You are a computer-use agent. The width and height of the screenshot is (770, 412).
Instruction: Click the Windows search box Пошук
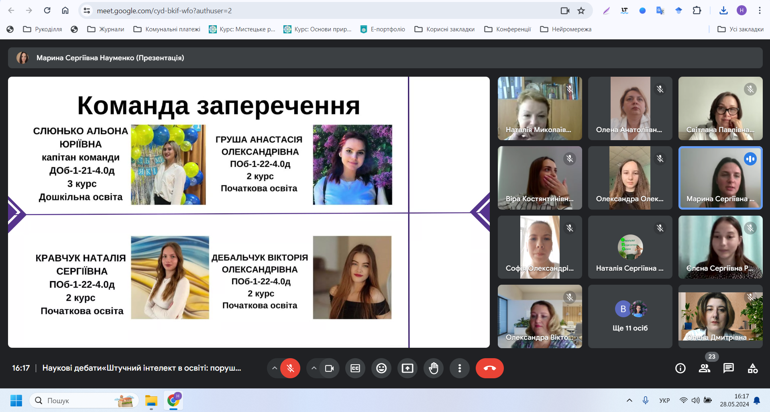click(80, 400)
